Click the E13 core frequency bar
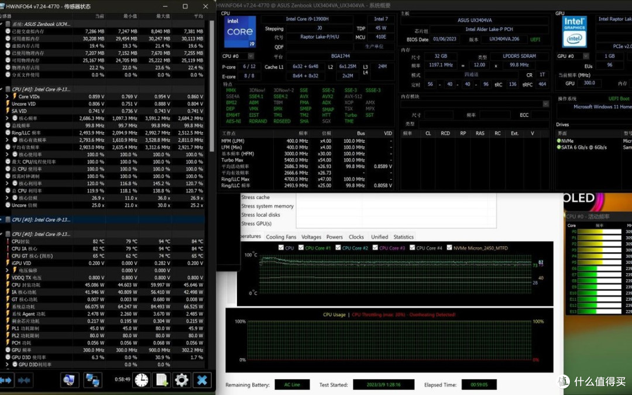This screenshot has width=632, height=395. coord(600,311)
